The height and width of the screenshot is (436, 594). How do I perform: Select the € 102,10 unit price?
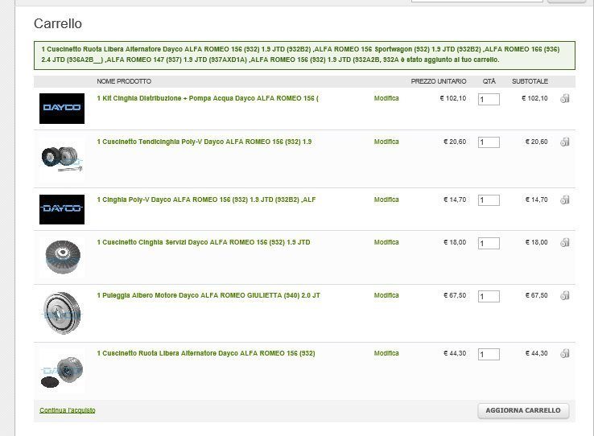pos(453,98)
